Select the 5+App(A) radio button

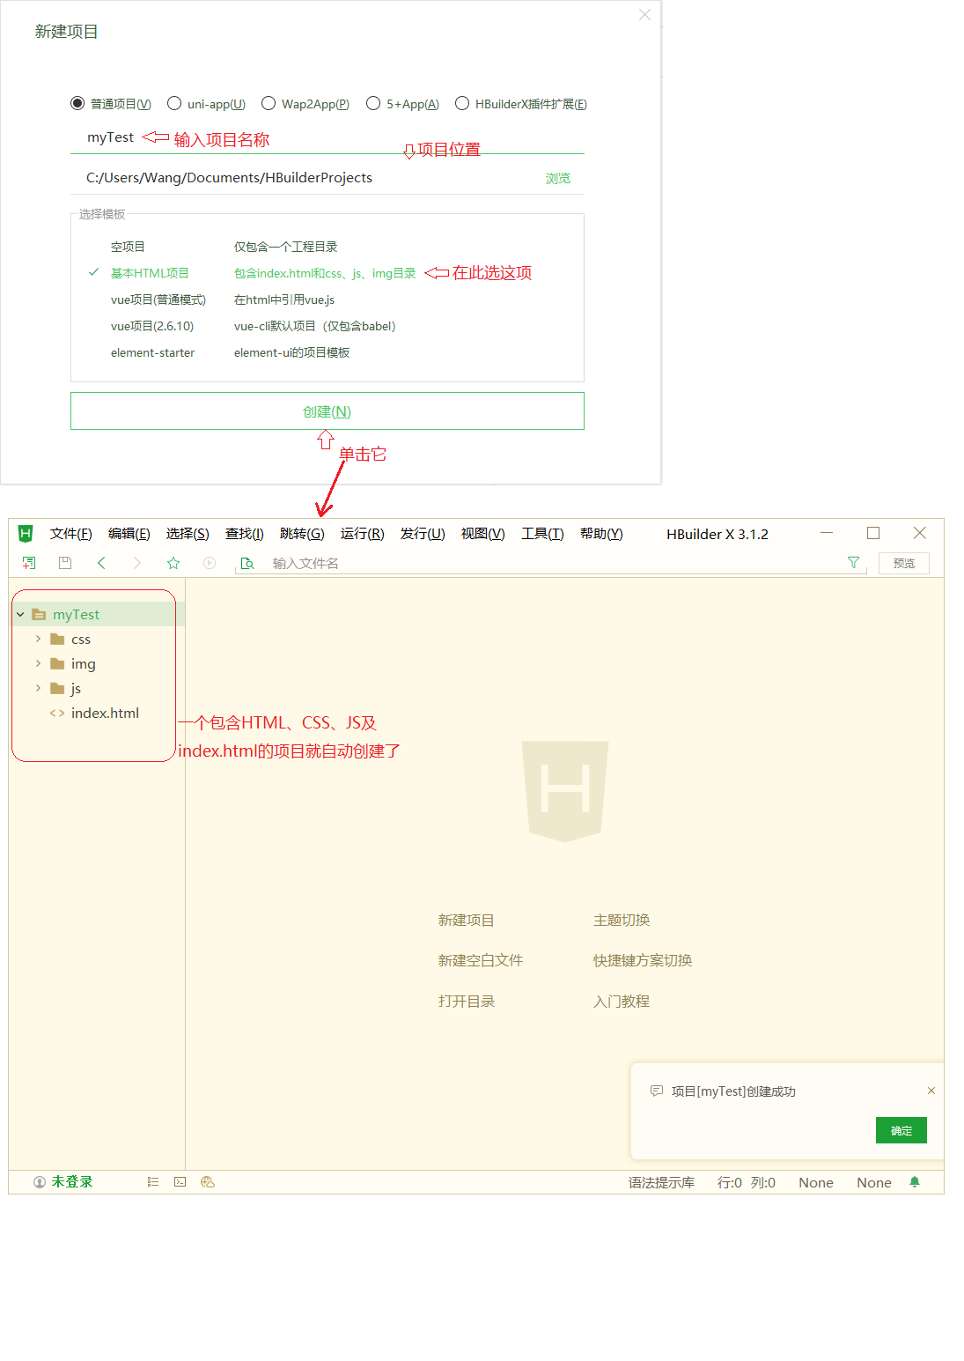coord(373,103)
